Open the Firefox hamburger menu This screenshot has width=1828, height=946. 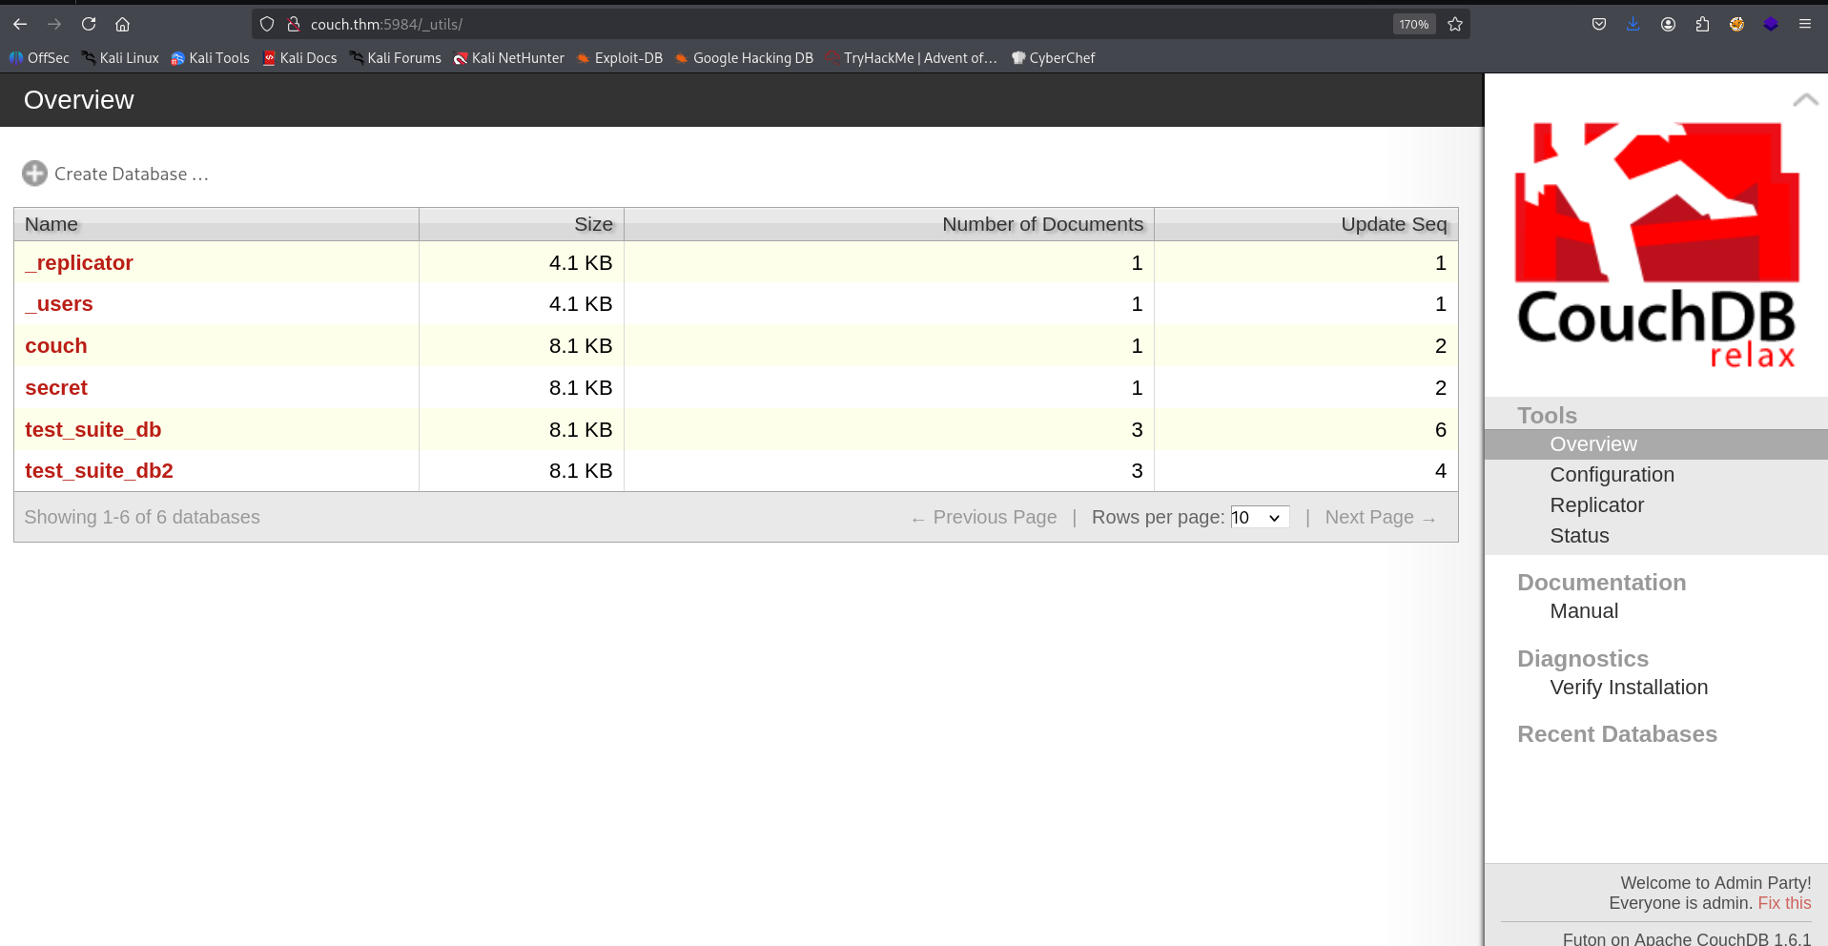[x=1804, y=24]
